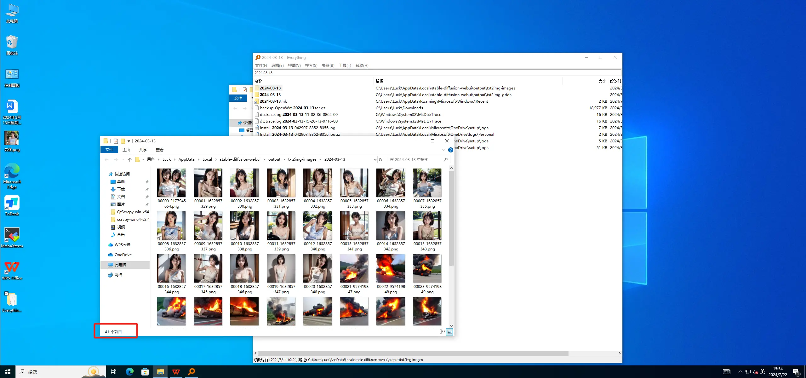Launch WPS Office from the taskbar
806x378 pixels.
point(175,371)
